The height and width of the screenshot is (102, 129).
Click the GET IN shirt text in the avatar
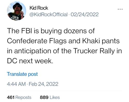coord(15,17)
